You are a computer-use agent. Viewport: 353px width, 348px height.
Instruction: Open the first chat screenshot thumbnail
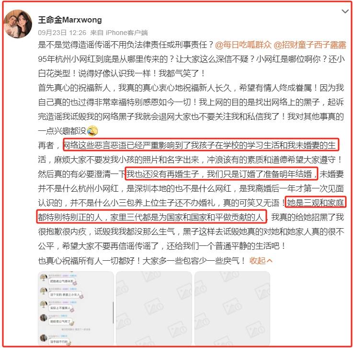point(76,308)
